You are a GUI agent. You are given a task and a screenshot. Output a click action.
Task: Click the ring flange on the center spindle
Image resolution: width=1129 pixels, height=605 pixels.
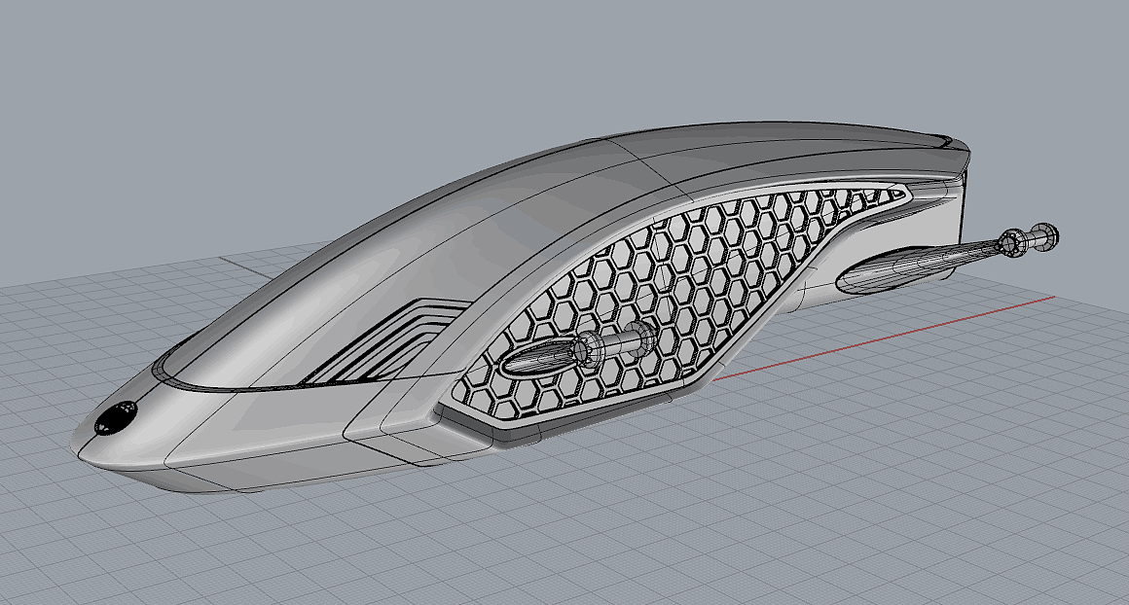tap(587, 347)
